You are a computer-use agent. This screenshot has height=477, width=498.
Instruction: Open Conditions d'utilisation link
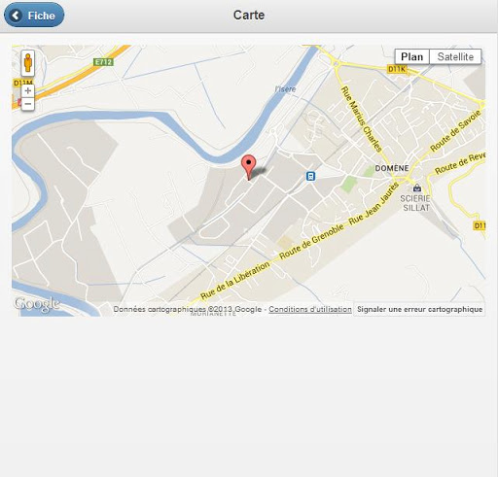tap(310, 309)
